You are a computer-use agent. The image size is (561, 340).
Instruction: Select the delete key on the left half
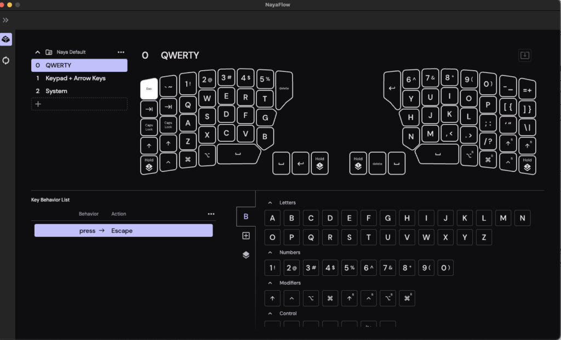pos(284,89)
